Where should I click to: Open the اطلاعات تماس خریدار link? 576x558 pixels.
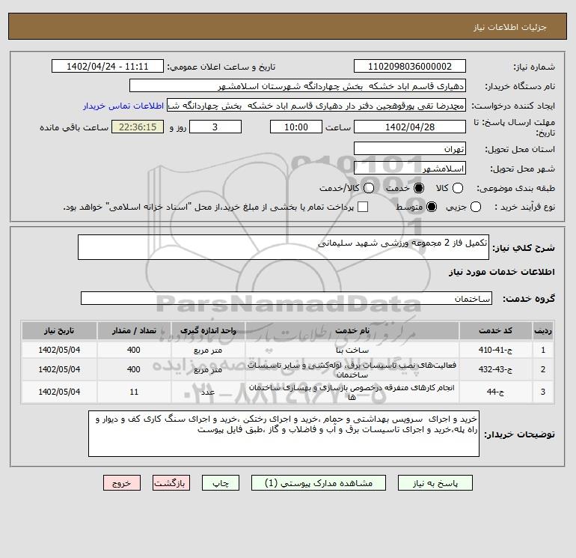[x=123, y=106]
